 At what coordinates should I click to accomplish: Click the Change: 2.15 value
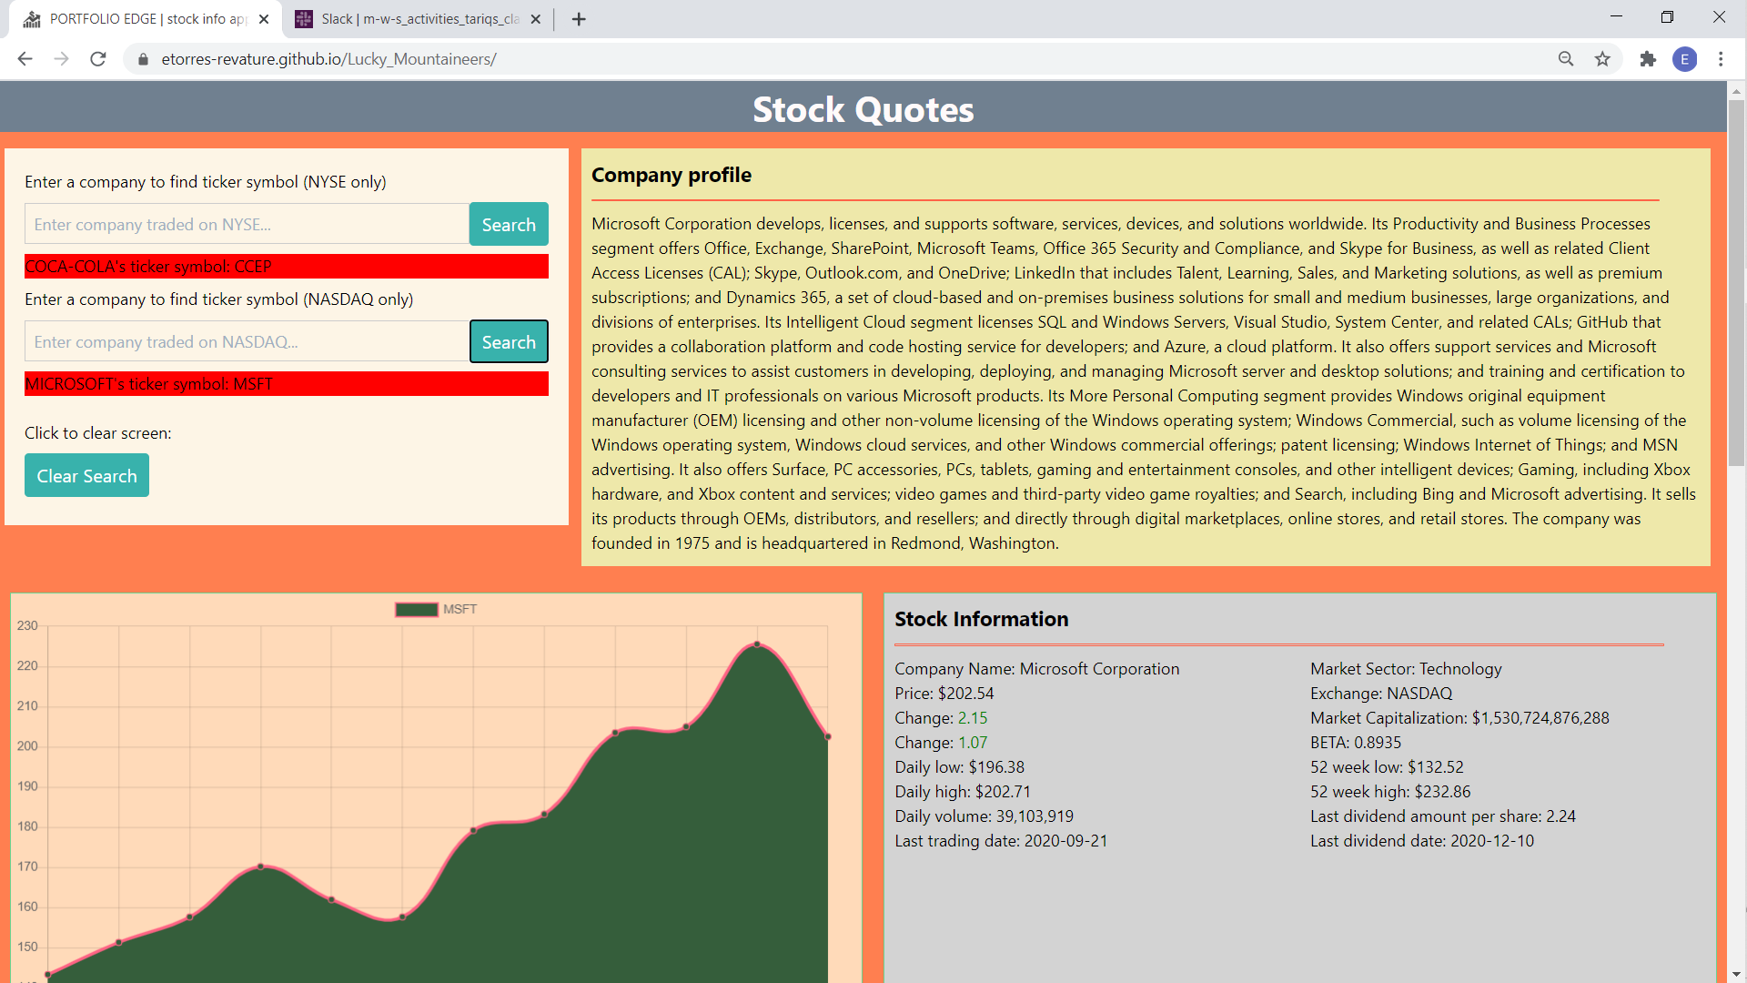(973, 718)
